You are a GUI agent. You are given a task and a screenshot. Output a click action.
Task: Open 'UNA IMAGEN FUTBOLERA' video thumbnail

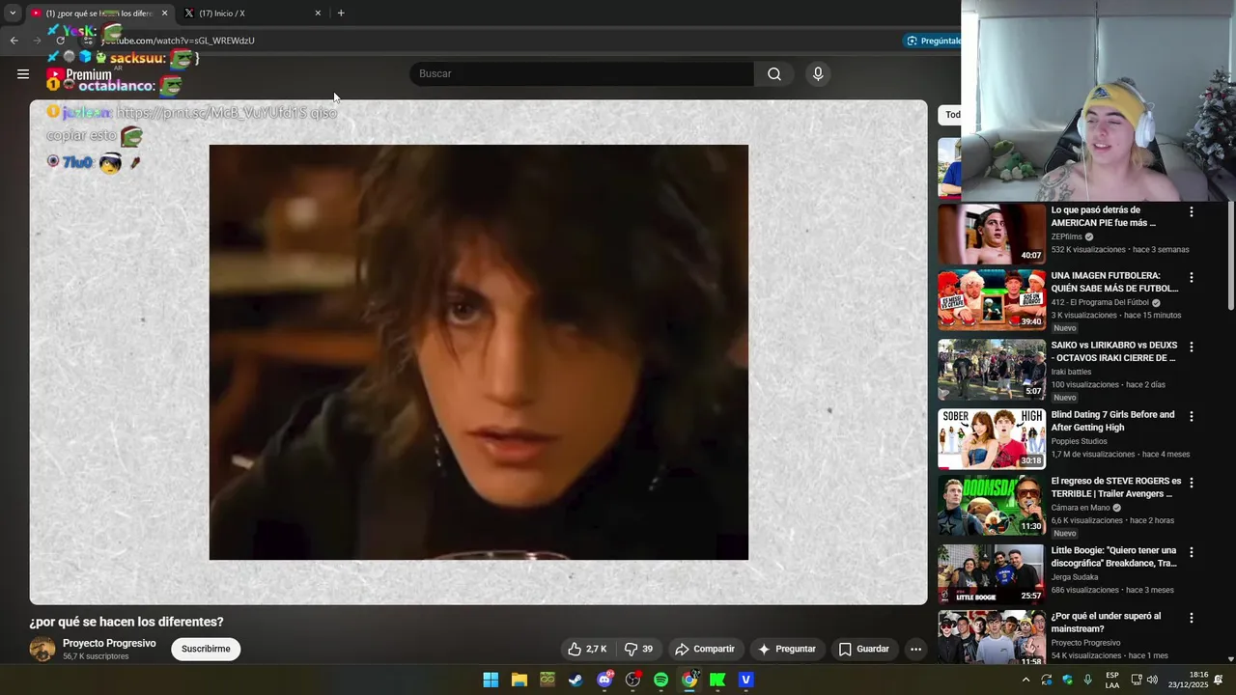[992, 300]
